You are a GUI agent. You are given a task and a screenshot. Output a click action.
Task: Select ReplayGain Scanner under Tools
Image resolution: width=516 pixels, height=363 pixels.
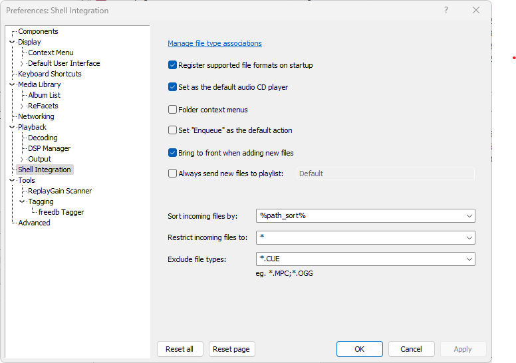point(60,191)
